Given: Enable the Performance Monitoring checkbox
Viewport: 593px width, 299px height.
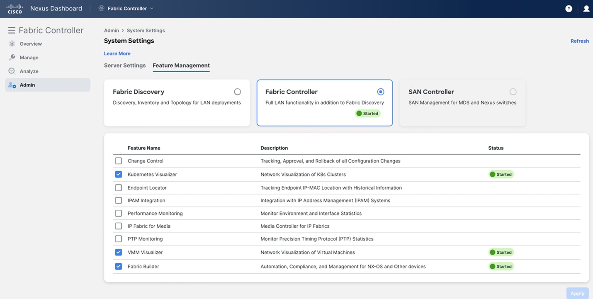Looking at the screenshot, I should pos(119,213).
